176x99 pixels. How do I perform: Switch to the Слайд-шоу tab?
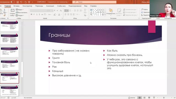[61, 6]
